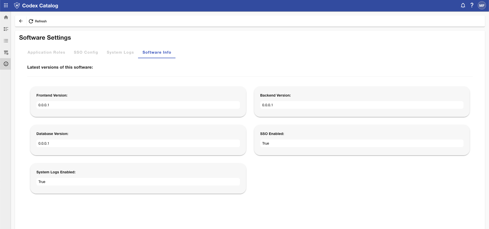
Task: Open the sidebar table settings icon
Action: coord(6,52)
